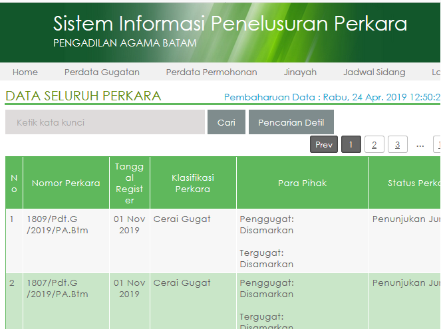Viewport: 441px width, 329px height.
Task: Click the Tanggal Register column header
Action: (x=130, y=183)
